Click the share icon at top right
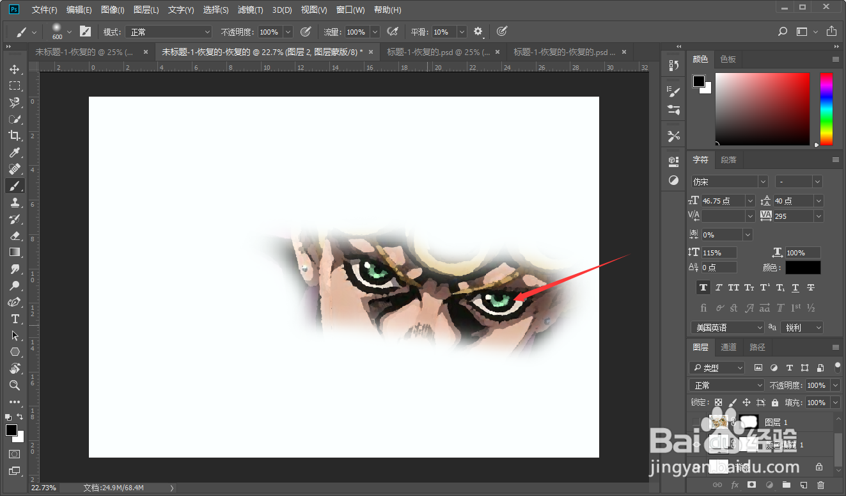This screenshot has width=846, height=496. (831, 31)
